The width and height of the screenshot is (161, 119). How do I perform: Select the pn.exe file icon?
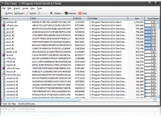click(4, 55)
